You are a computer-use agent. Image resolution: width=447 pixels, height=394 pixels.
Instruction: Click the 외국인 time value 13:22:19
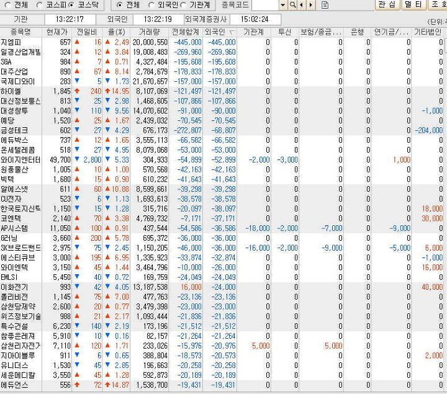coord(158,19)
